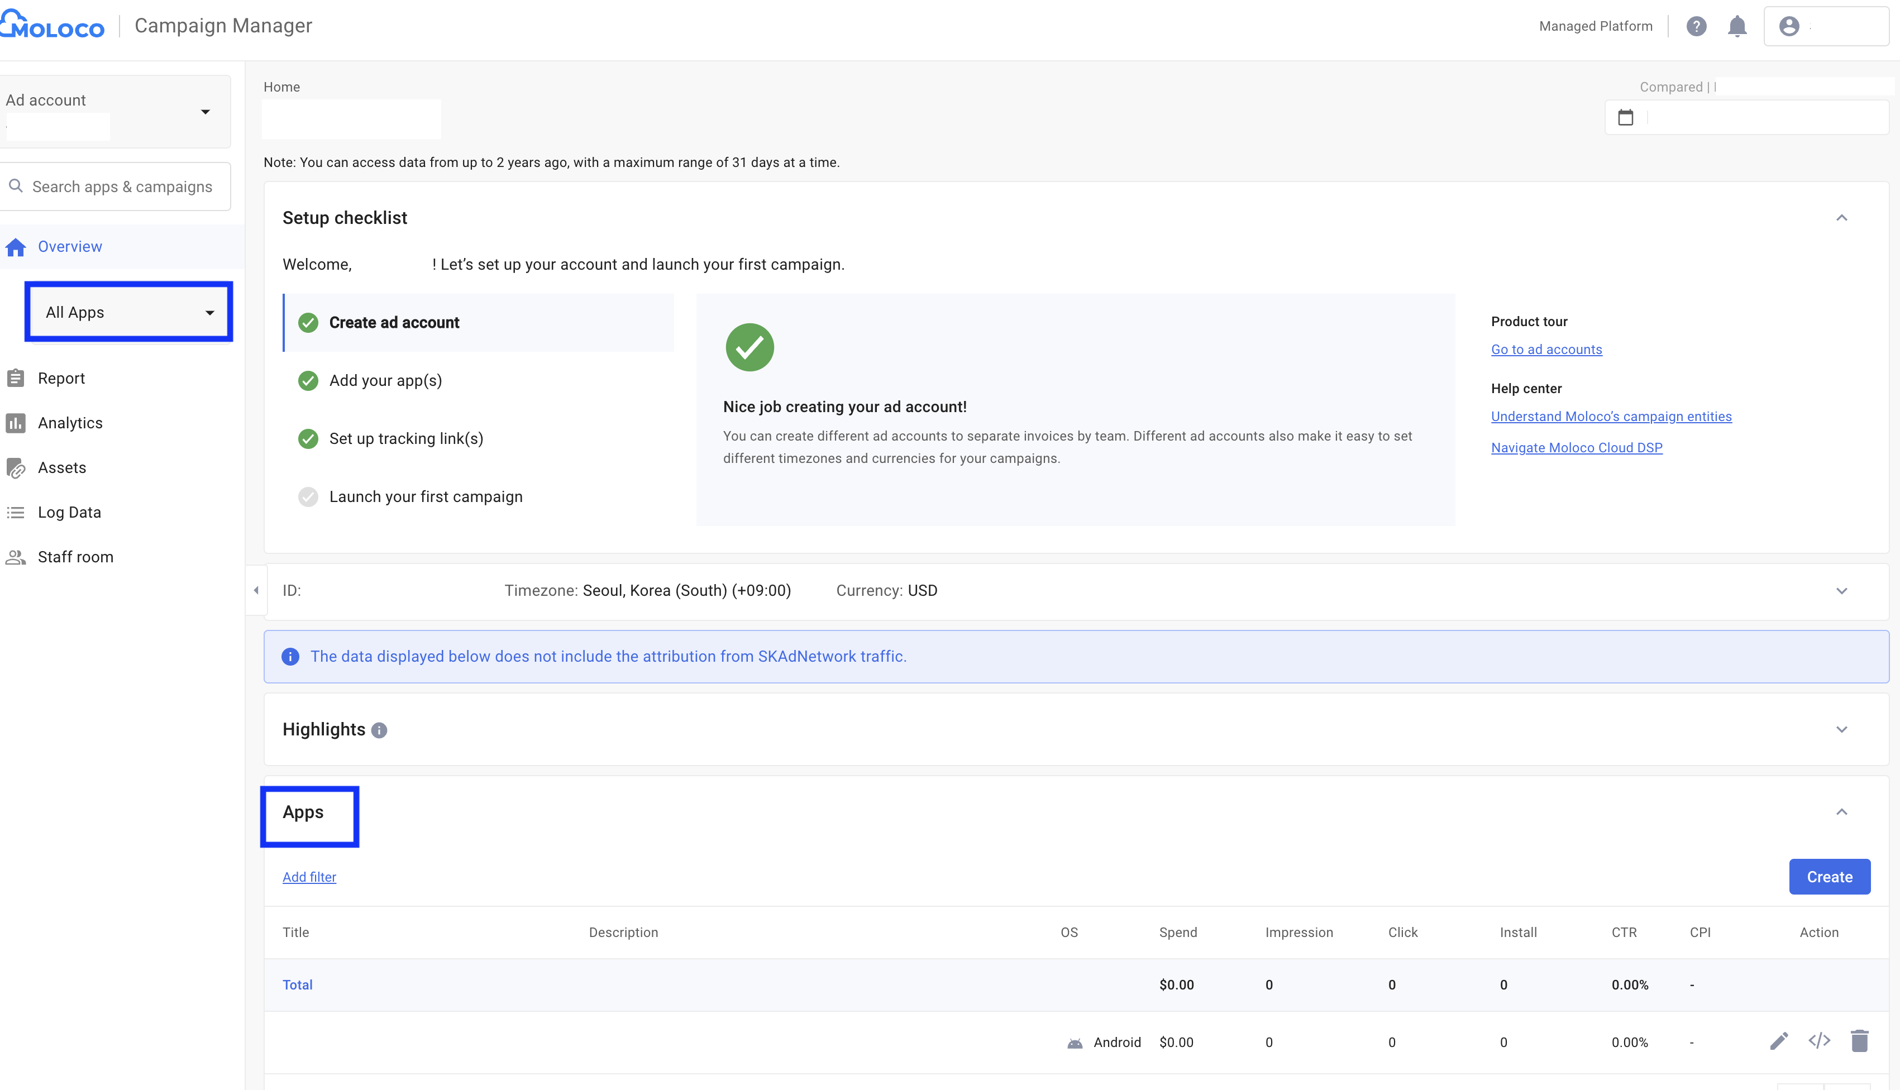1900x1090 pixels.
Task: Delete the Android app with trash icon
Action: (1860, 1041)
